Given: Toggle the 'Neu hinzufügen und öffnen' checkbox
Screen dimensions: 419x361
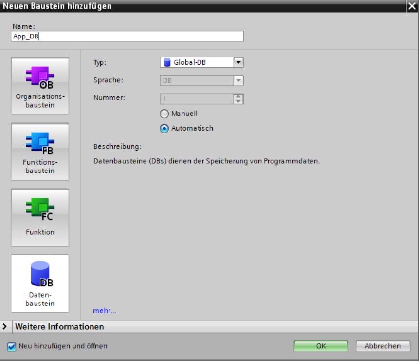Looking at the screenshot, I should (x=12, y=346).
